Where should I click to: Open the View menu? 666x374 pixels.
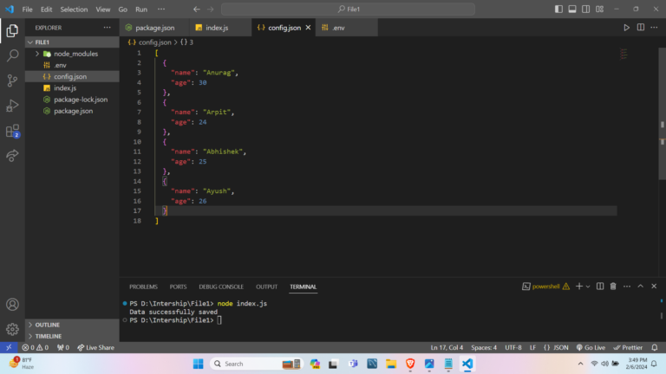103,9
